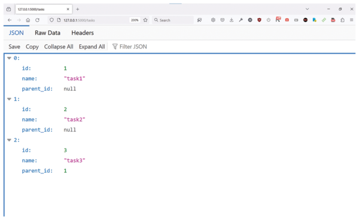Select the "task3" name value
Image resolution: width=359 pixels, height=220 pixels.
[x=74, y=160]
